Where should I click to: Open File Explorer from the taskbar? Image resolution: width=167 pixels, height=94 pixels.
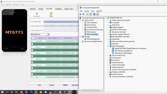click(x=21, y=92)
